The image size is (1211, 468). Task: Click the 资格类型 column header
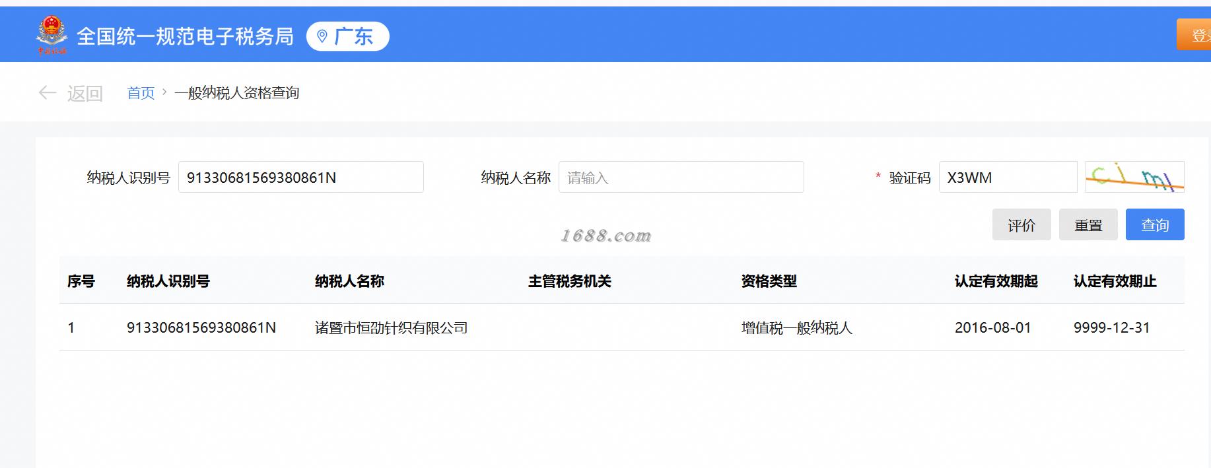769,281
